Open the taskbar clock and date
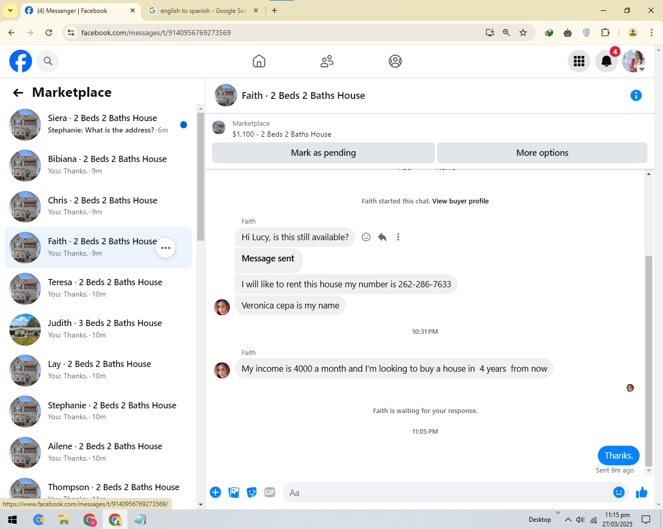Viewport: 663px width, 529px height. click(617, 520)
